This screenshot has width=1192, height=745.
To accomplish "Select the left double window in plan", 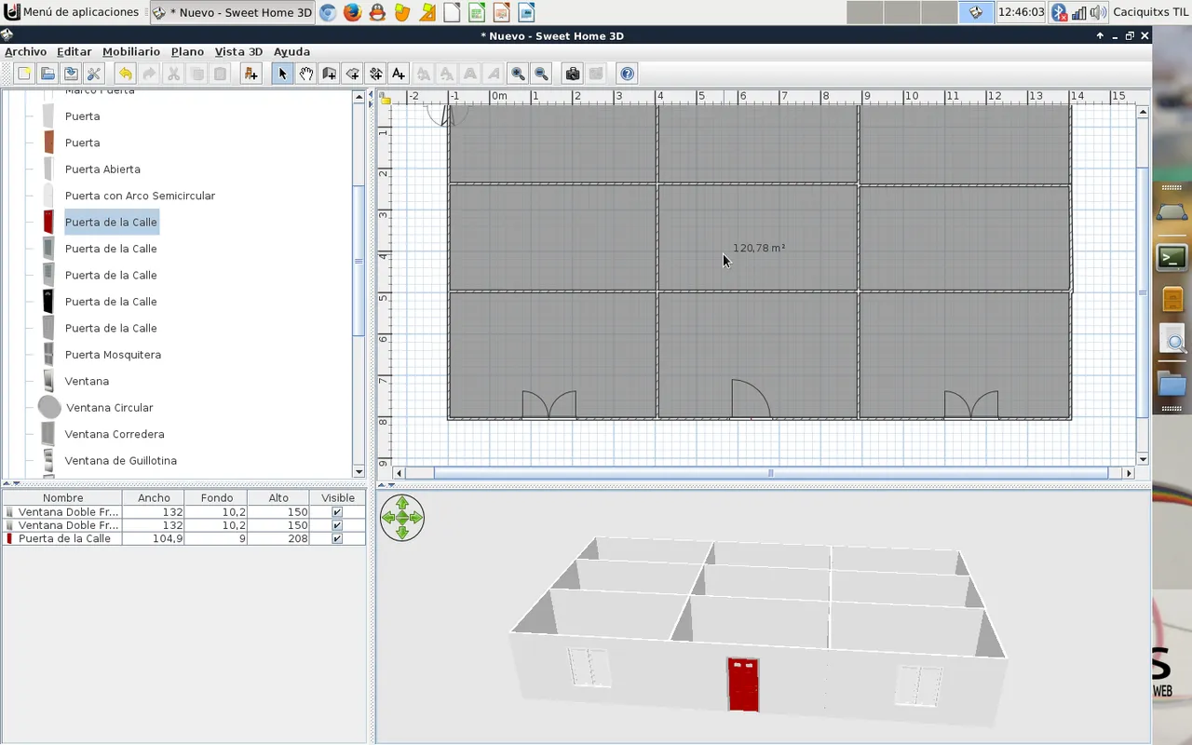I will [x=549, y=404].
